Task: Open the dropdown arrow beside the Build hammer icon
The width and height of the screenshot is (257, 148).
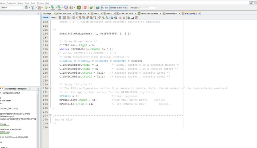Action: 36,8
